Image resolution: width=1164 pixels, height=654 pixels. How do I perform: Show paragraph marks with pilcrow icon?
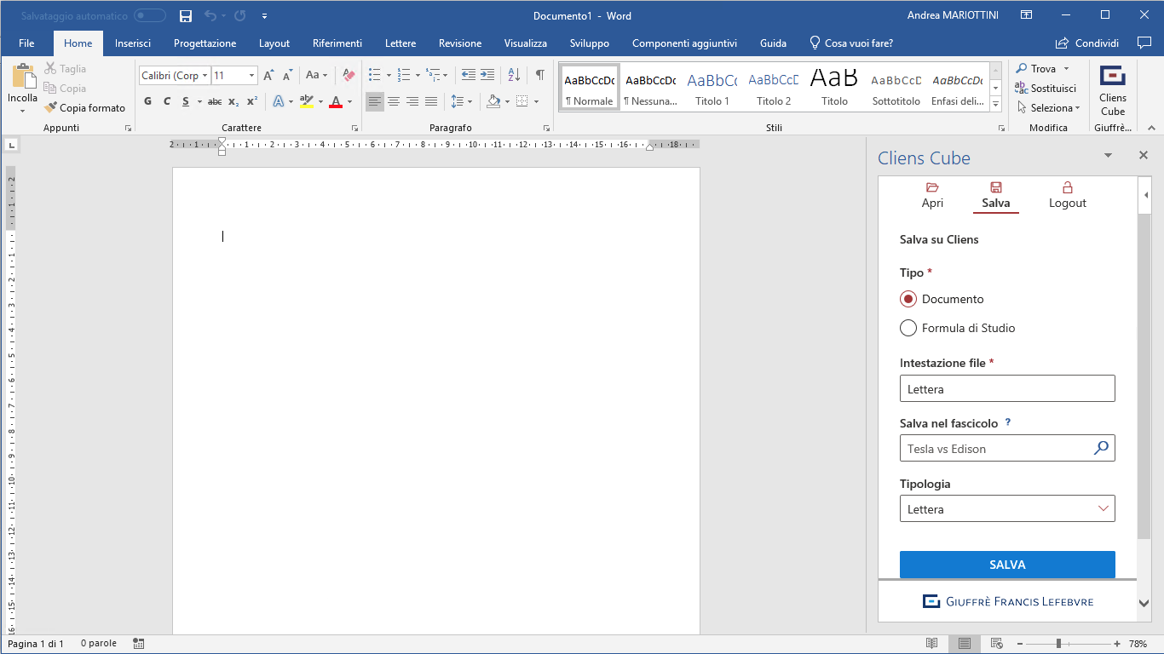(539, 75)
